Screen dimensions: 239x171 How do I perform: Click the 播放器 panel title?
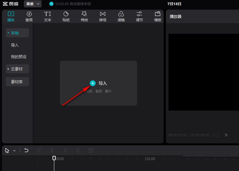[176, 17]
